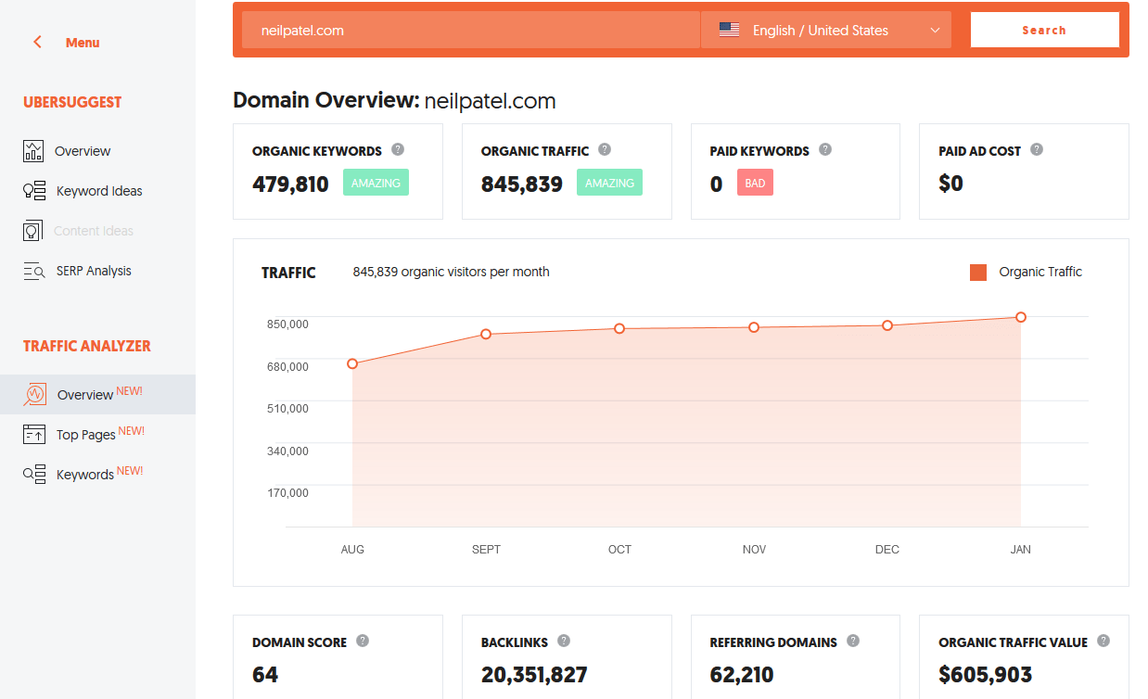Click the Content Ideas icon

[x=33, y=231]
